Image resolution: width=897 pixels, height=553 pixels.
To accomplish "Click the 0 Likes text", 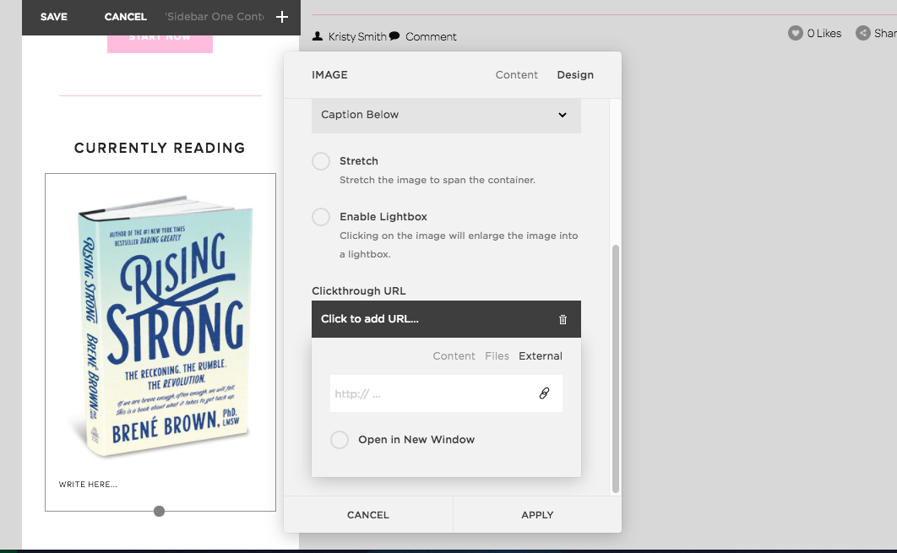I will tap(824, 34).
